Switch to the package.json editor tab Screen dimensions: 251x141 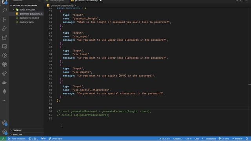click(x=56, y=1)
